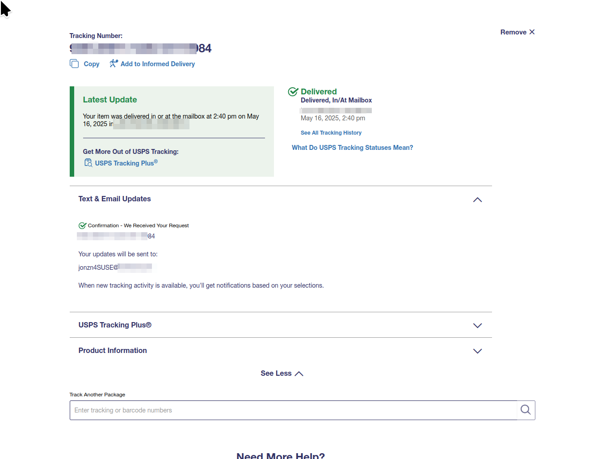Click the jonzn4SUSE email address text
Image resolution: width=589 pixels, height=459 pixels.
pos(115,268)
